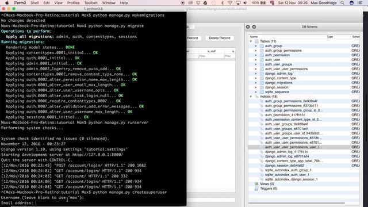Click the Type column header in DB Schema
The image size is (368, 207).
329,37
